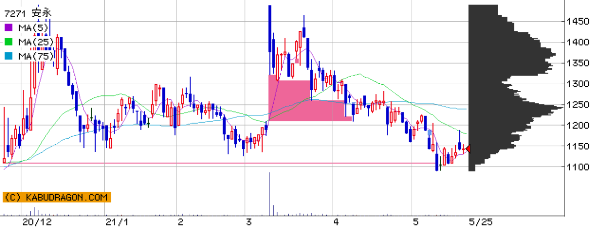Click the stock title "7271 安永"

point(28,13)
